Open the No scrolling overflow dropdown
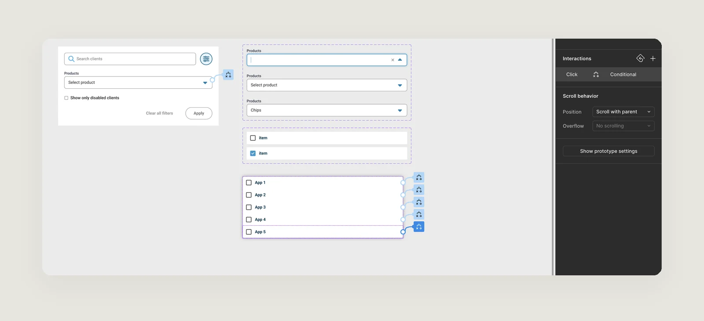Image resolution: width=704 pixels, height=321 pixels. 623,126
